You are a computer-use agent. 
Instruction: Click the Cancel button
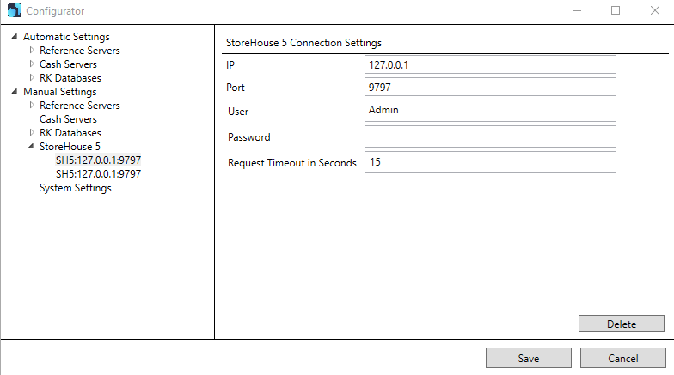tap(622, 359)
